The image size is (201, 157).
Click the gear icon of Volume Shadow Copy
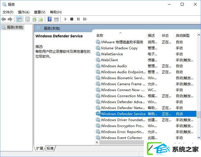(98, 48)
